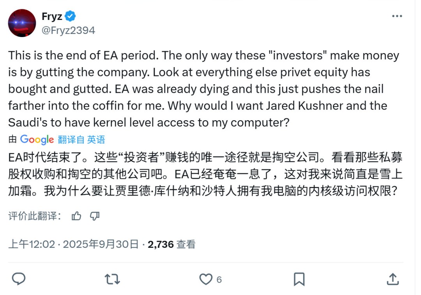Rate the translation with thumbs up
421x295 pixels.
pos(76,216)
